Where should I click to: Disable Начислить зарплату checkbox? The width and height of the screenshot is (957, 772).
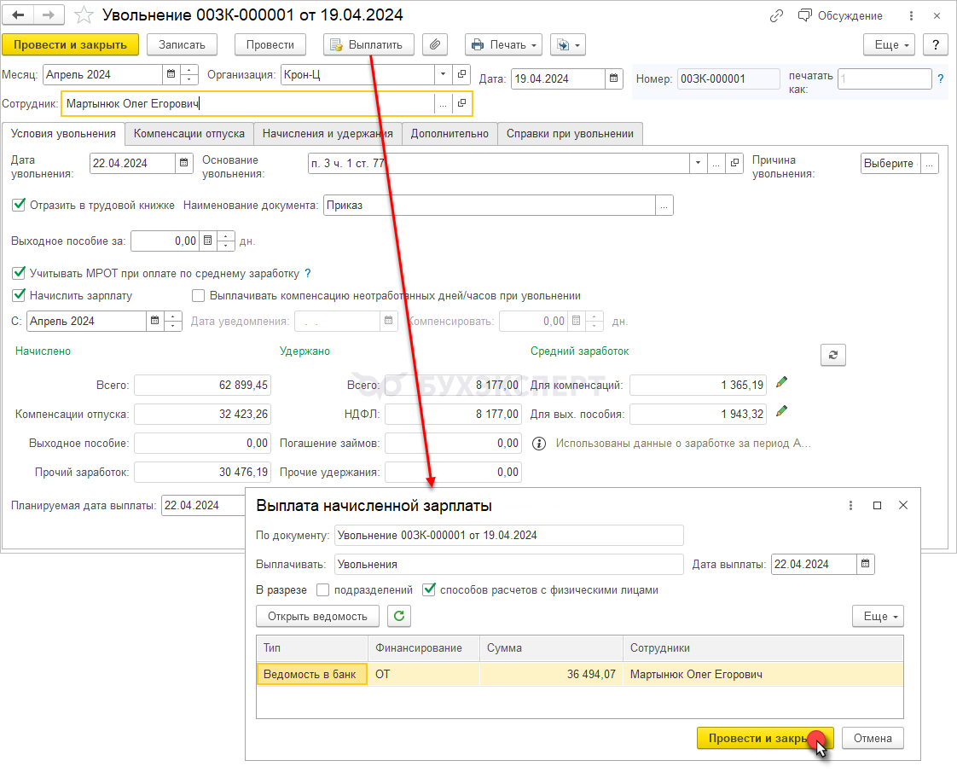coord(19,295)
